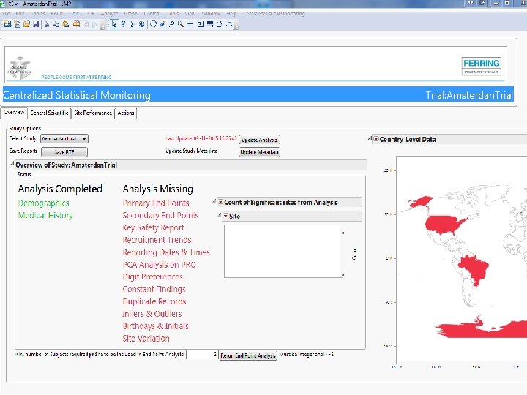Click the empty Site count chart area
Screen dimensions: 527x395
click(283, 251)
